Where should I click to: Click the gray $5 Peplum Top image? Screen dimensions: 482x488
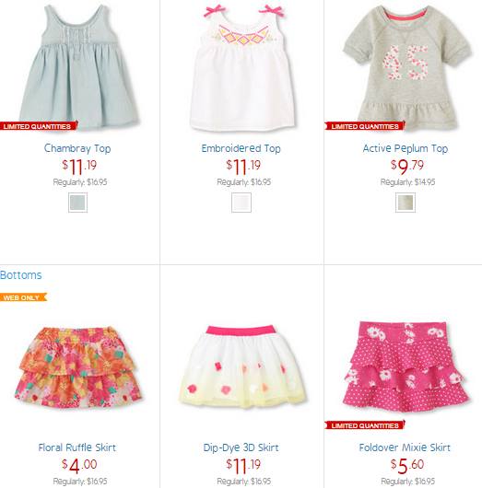(x=406, y=67)
